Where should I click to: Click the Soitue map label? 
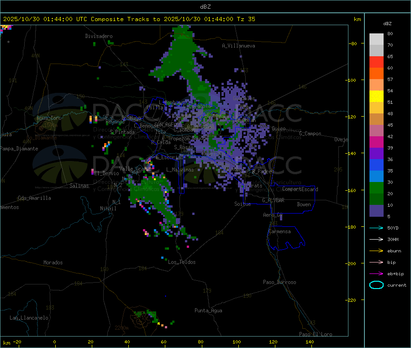[x=242, y=204]
